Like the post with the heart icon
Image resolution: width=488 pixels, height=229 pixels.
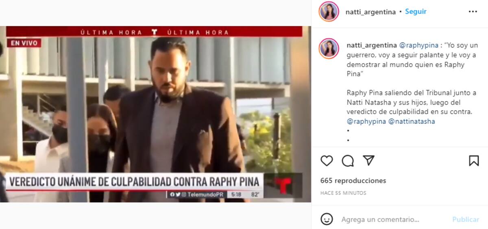tap(327, 161)
